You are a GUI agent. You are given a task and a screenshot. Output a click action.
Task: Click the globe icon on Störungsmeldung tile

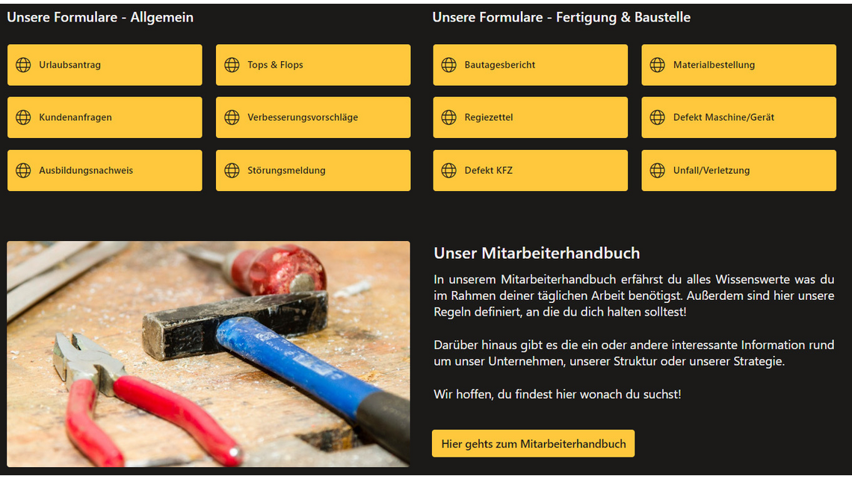point(232,170)
